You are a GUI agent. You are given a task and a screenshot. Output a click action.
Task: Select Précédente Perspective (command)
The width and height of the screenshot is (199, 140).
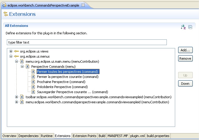(62, 87)
